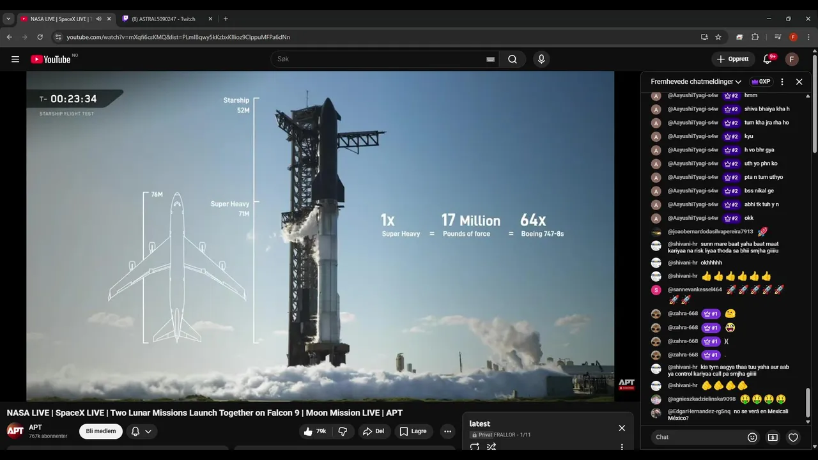Click the Opprett create button
The height and width of the screenshot is (460, 818).
tap(733, 59)
